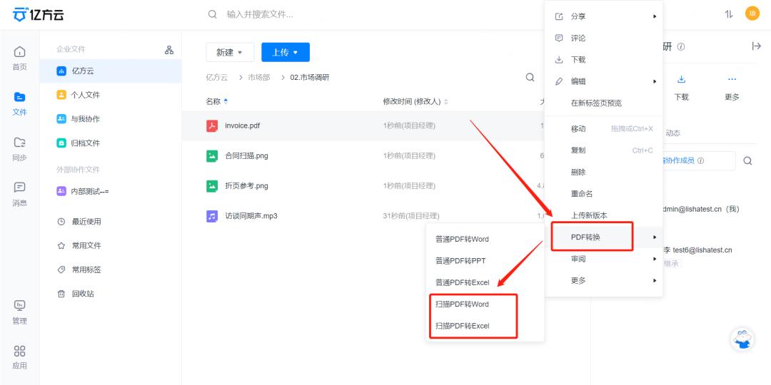The image size is (771, 385).
Task: Open the 消息 messages icon in sidebar
Action: 20,187
